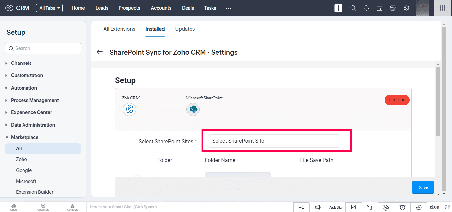Go to the Leads tab
Image resolution: width=452 pixels, height=212 pixels.
point(102,8)
